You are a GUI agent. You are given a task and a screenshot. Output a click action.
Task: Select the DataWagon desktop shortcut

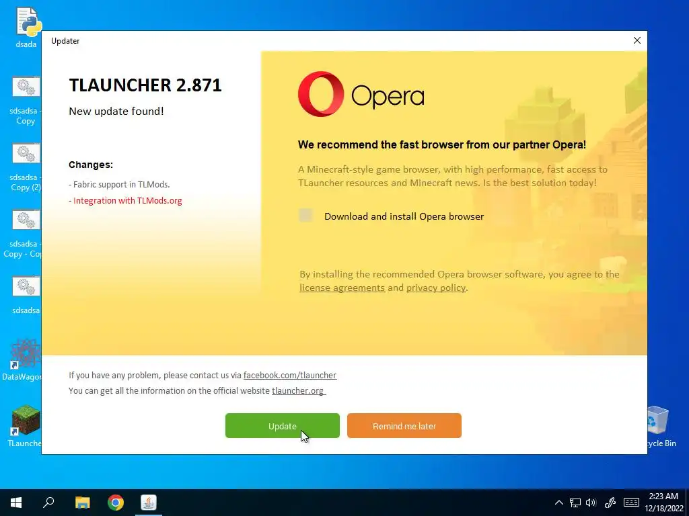click(22, 359)
